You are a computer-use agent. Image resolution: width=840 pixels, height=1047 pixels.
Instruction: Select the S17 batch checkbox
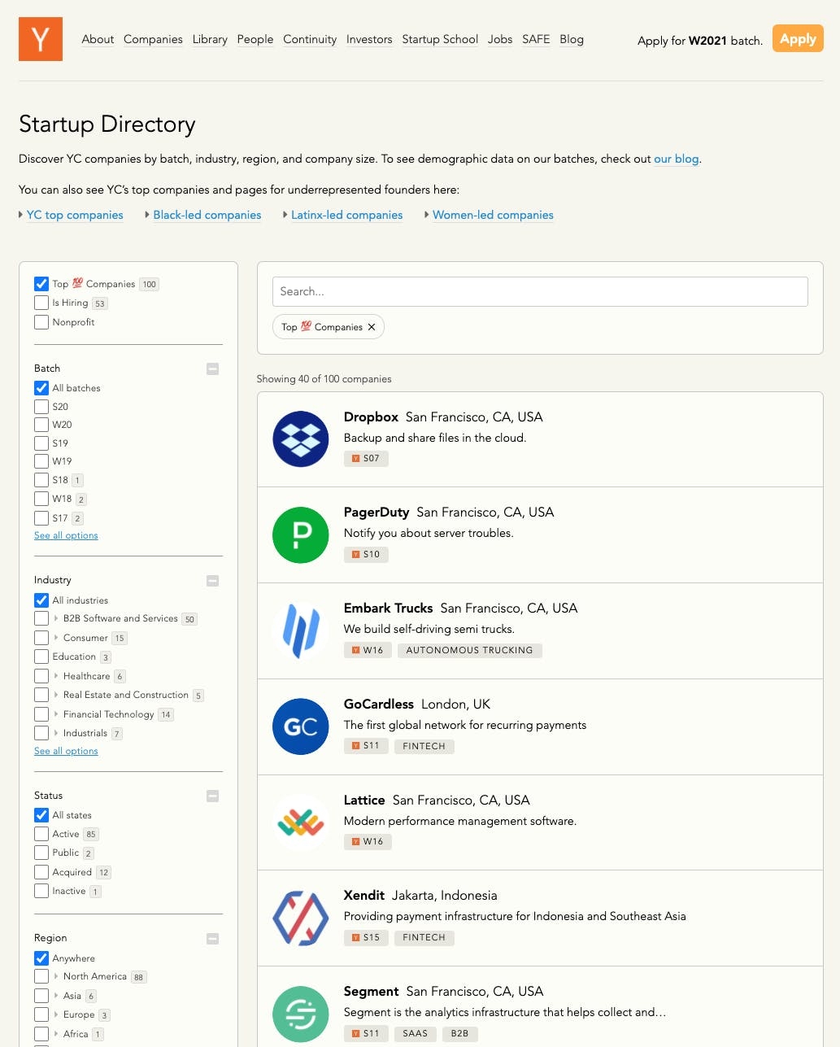point(41,518)
